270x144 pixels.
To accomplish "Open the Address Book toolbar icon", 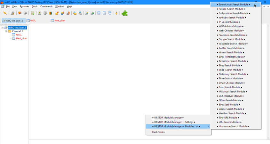I will pos(40,13).
